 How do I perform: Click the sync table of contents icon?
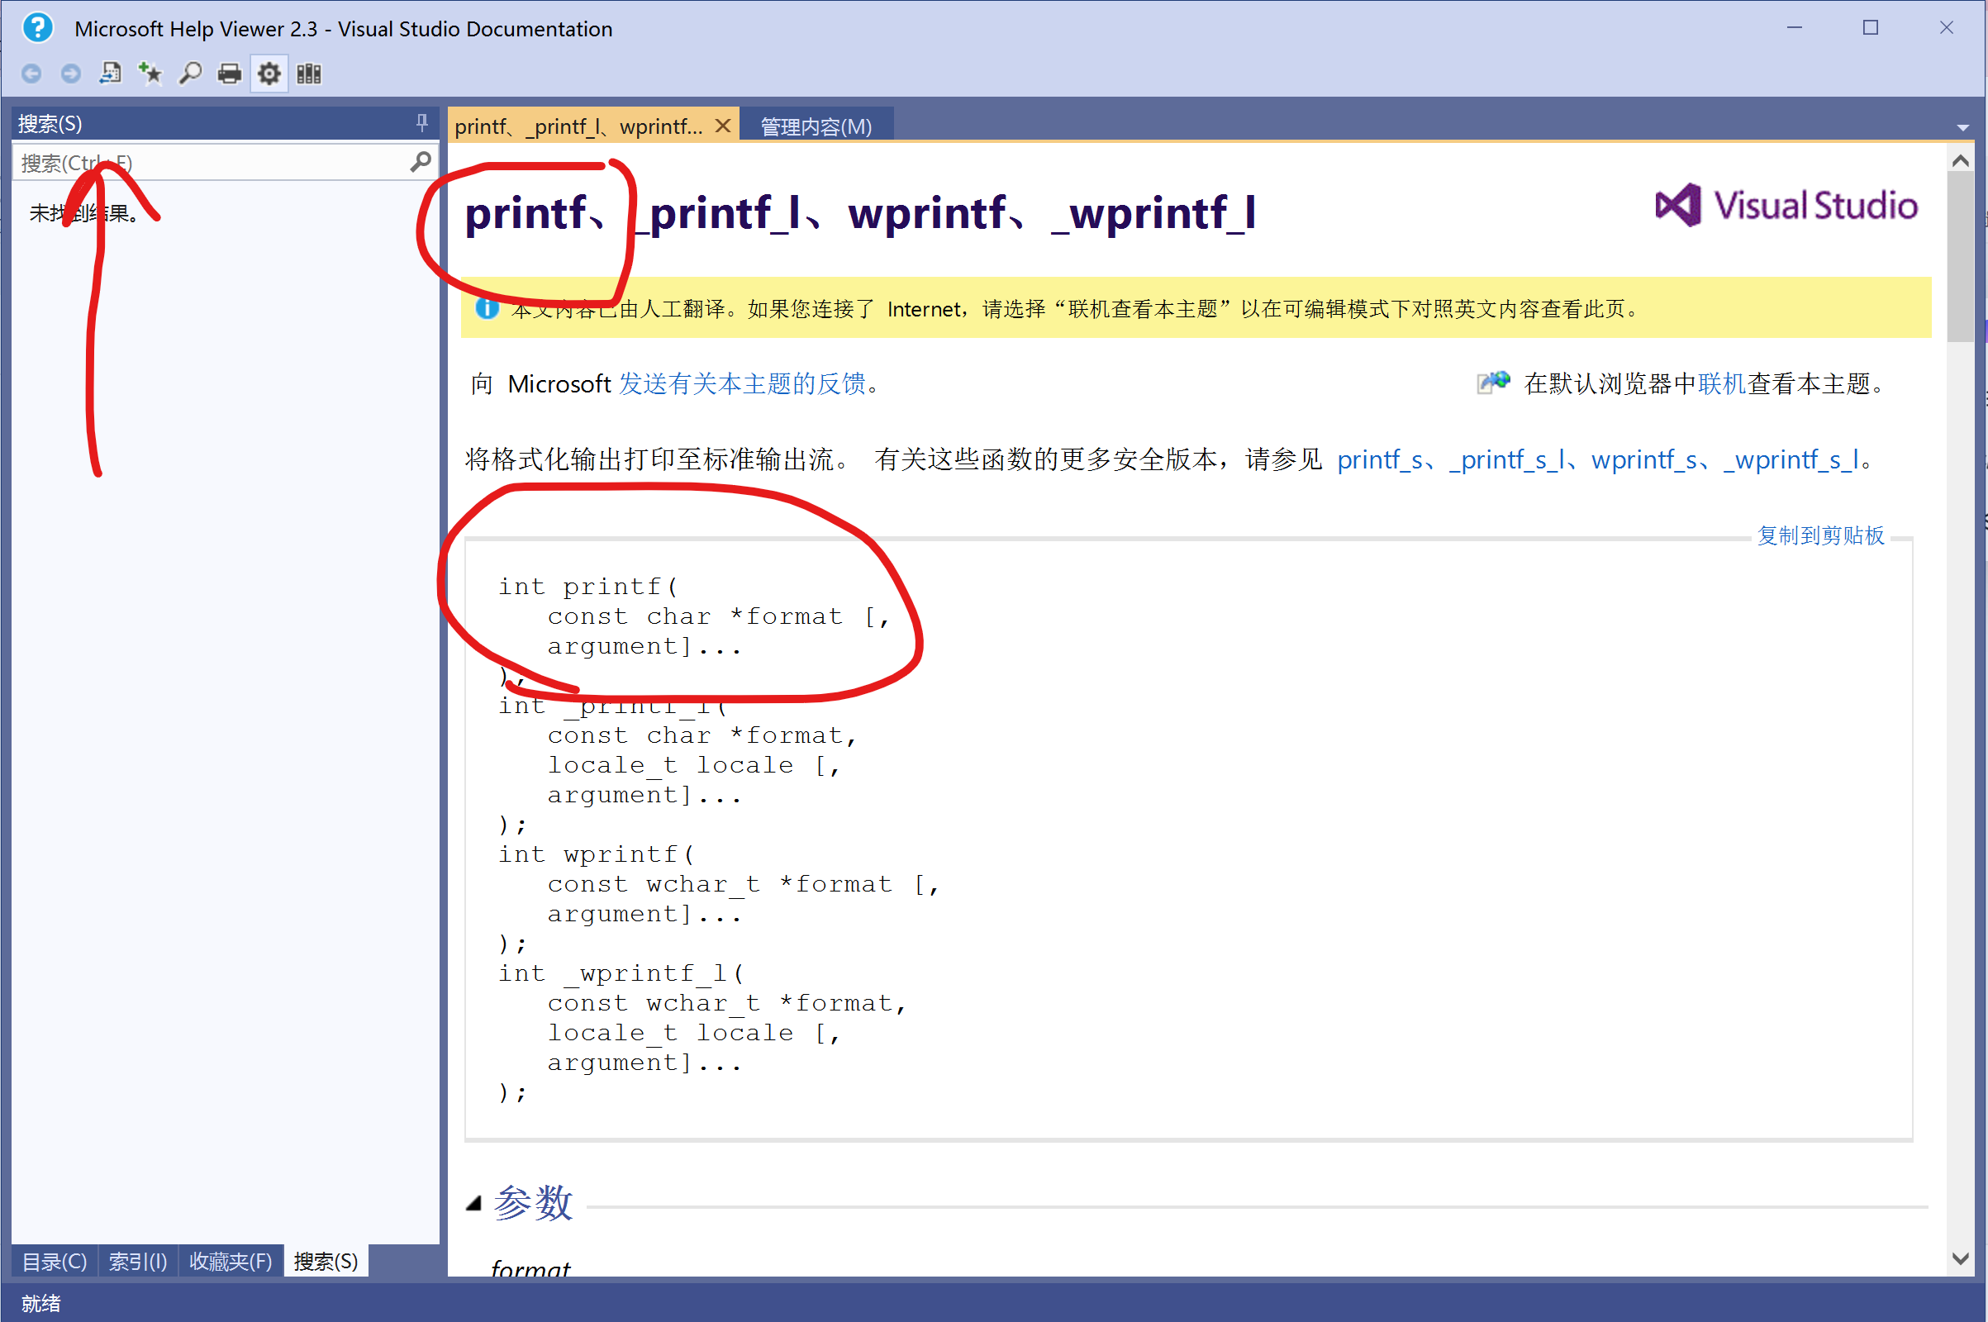[111, 74]
